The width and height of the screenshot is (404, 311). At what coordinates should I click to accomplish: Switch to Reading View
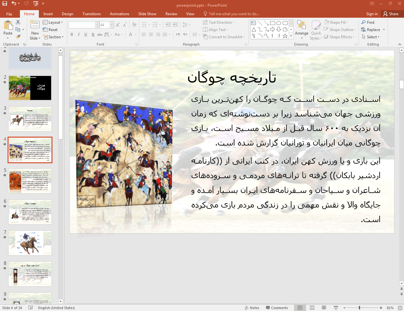point(324,308)
